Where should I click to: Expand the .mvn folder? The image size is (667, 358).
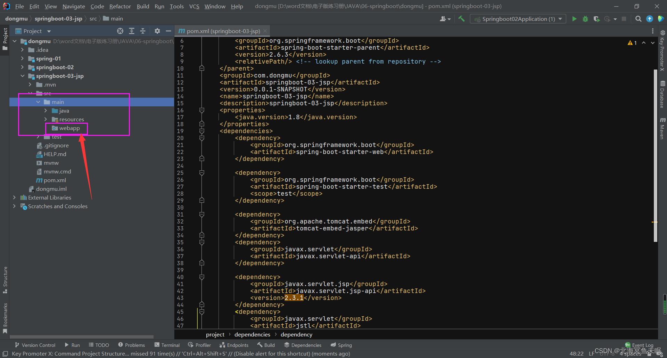tap(30, 84)
